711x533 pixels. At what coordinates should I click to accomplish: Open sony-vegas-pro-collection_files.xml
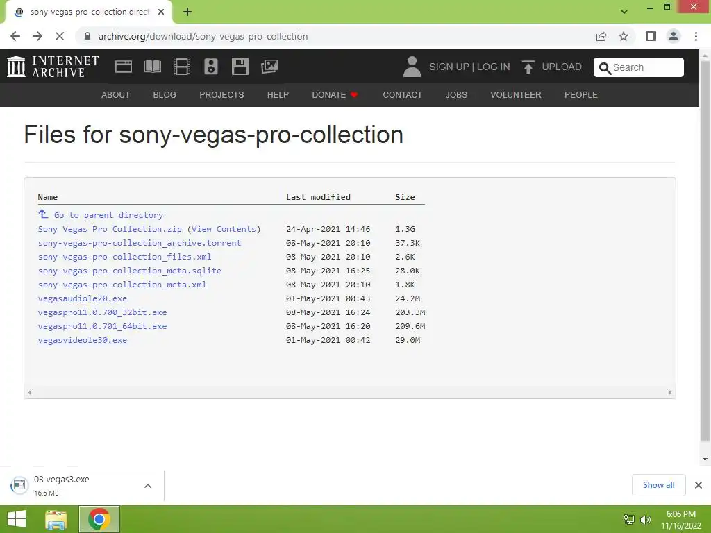point(125,257)
